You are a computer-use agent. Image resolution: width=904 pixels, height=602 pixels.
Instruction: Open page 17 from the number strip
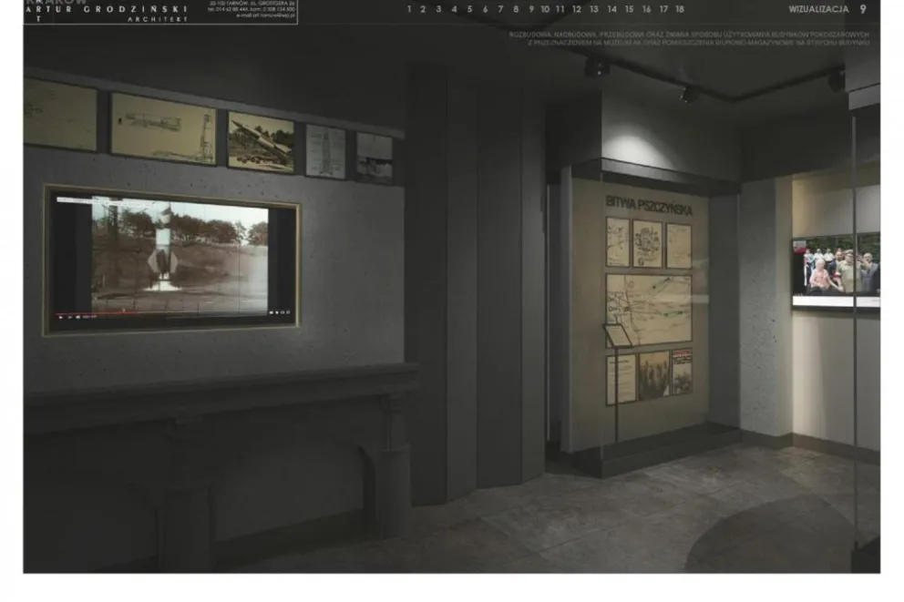tap(663, 9)
